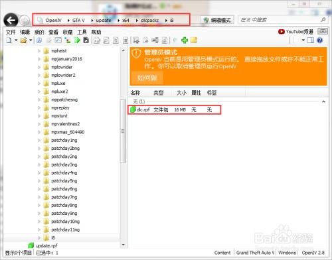332x260 pixels.
Task: Toggle the preview pane layout icon
Action: pyautogui.click(x=311, y=40)
